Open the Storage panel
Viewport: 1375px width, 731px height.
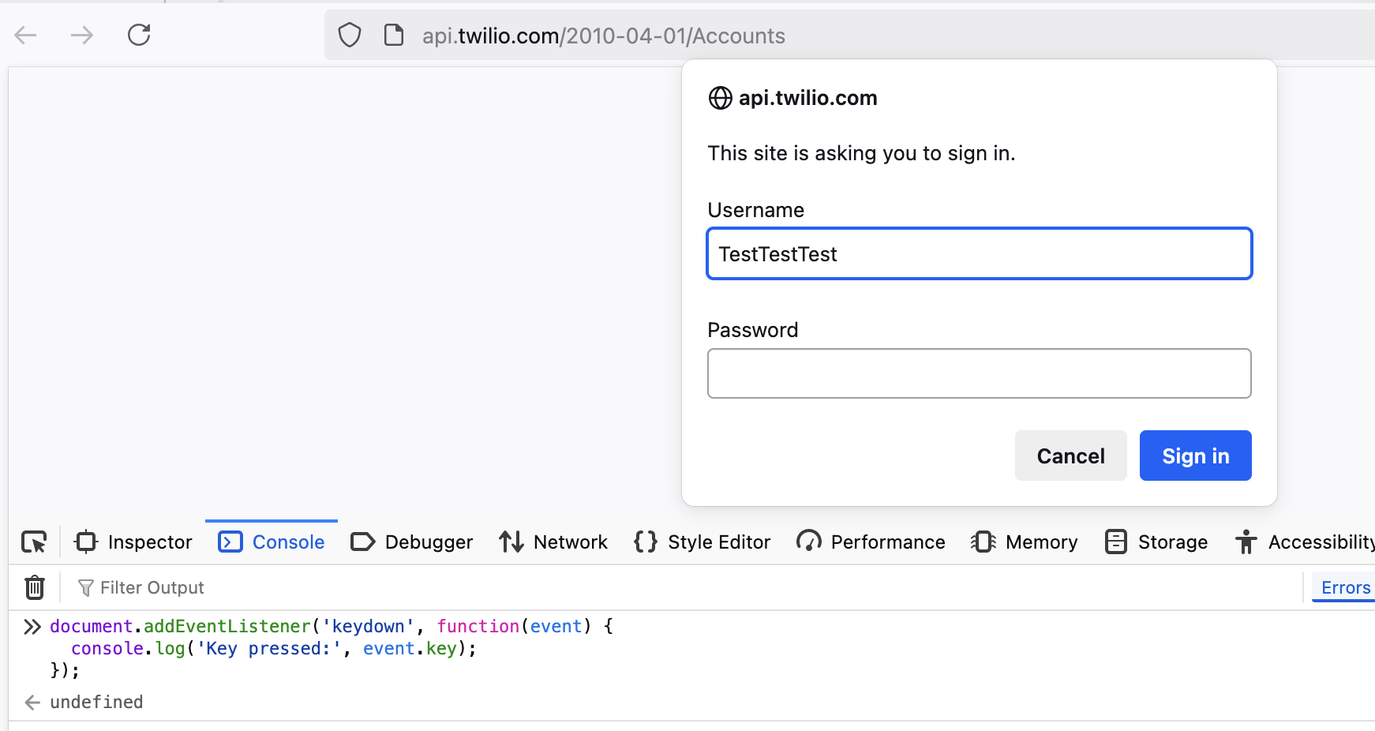(x=1156, y=542)
